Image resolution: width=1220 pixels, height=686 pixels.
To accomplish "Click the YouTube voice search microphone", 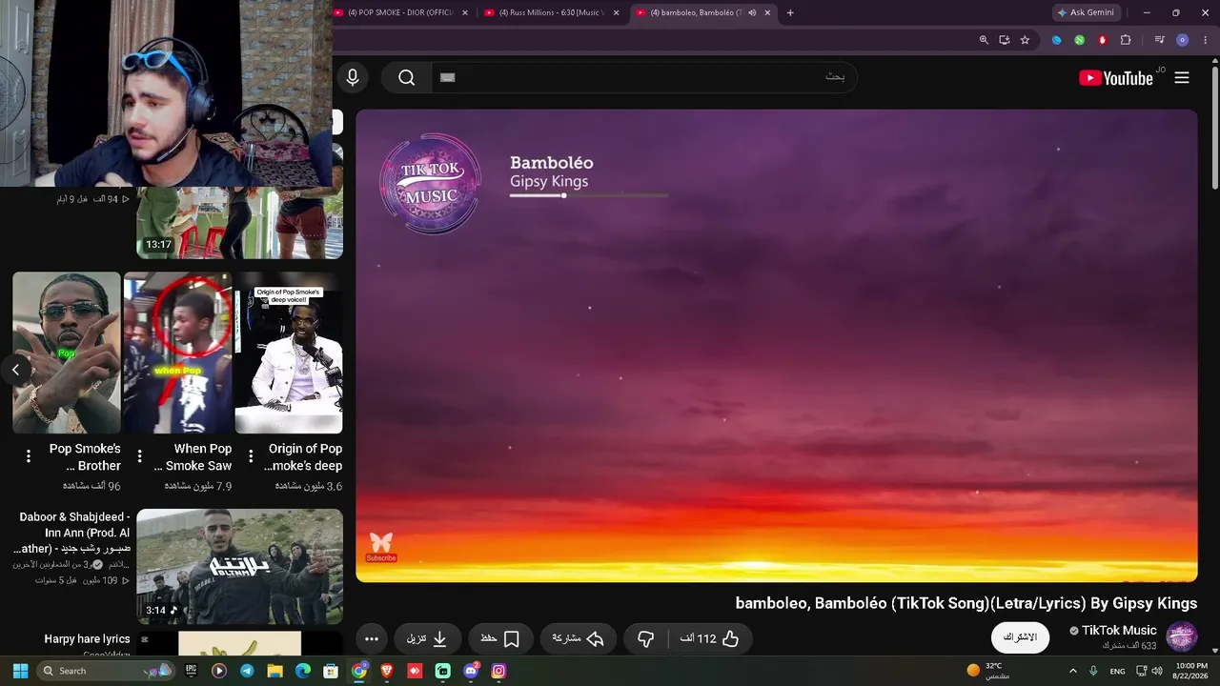I will coord(353,78).
